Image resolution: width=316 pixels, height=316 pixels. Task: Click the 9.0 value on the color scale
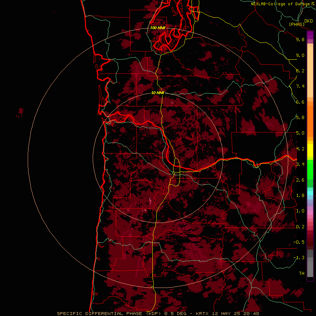point(300,55)
